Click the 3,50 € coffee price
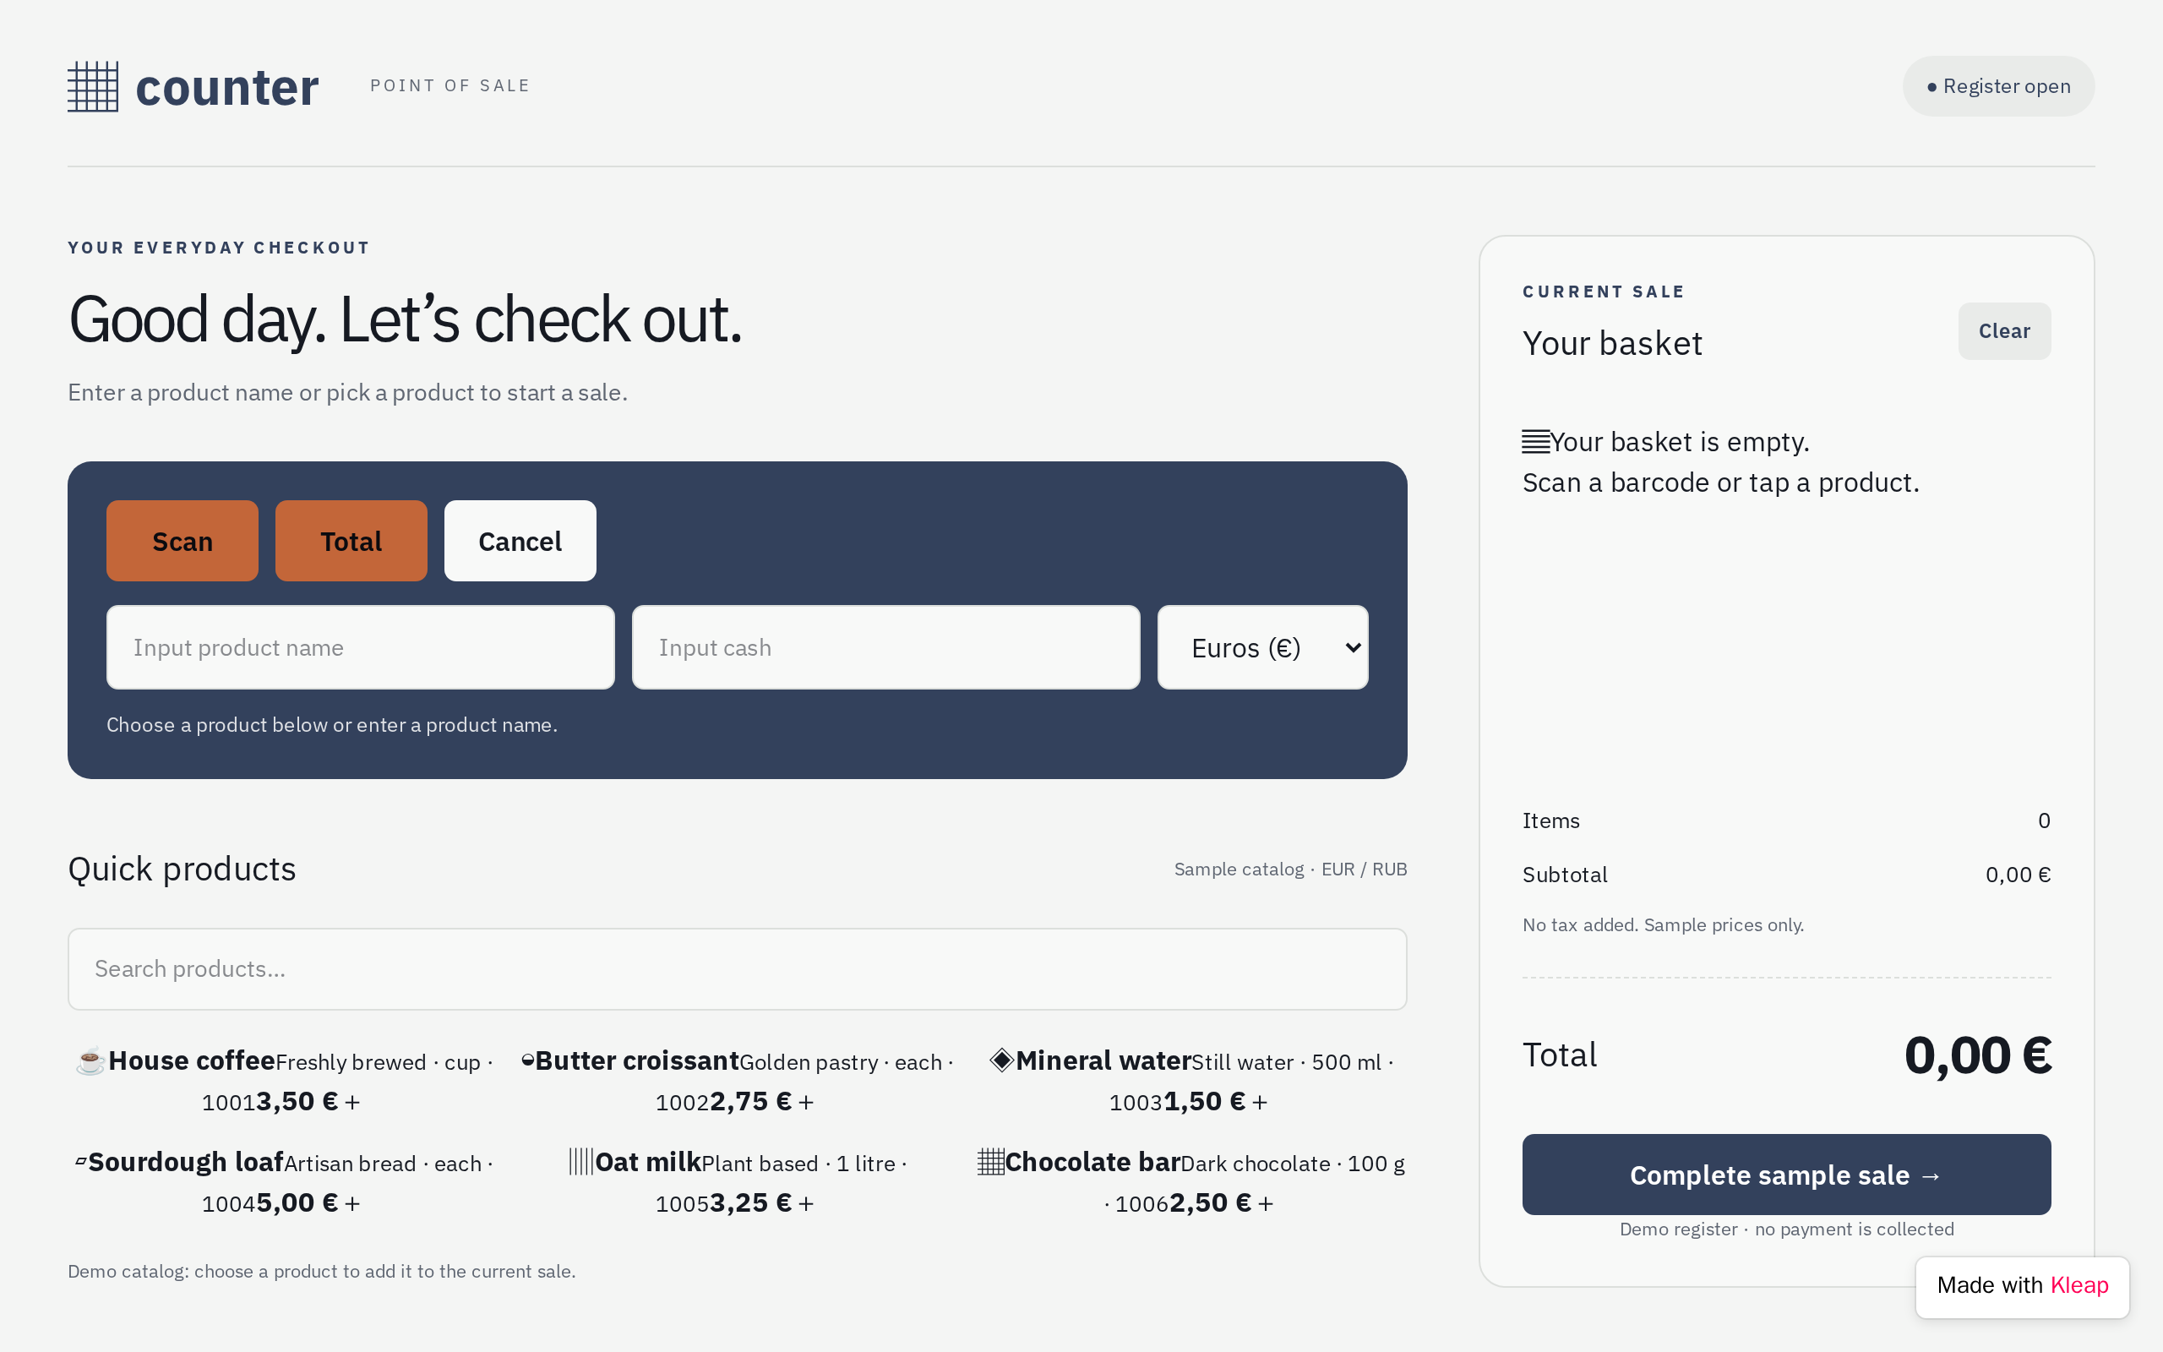This screenshot has height=1352, width=2163. pyautogui.click(x=297, y=1102)
